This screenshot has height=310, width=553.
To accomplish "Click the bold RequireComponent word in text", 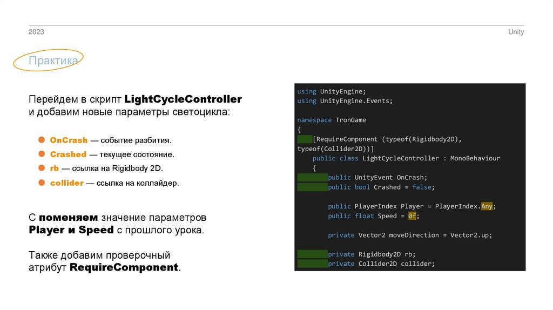I will point(124,267).
